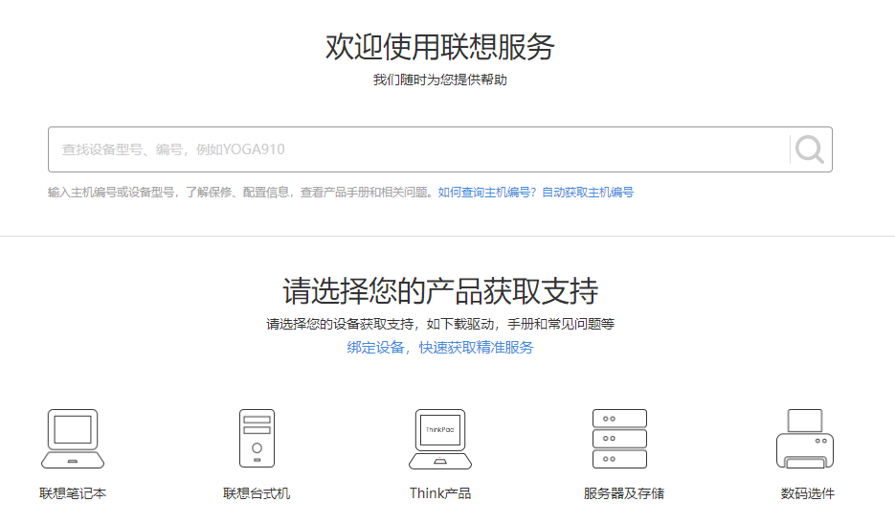This screenshot has height=525, width=895.
Task: Choose the ThinkPad product icon
Action: click(x=440, y=439)
